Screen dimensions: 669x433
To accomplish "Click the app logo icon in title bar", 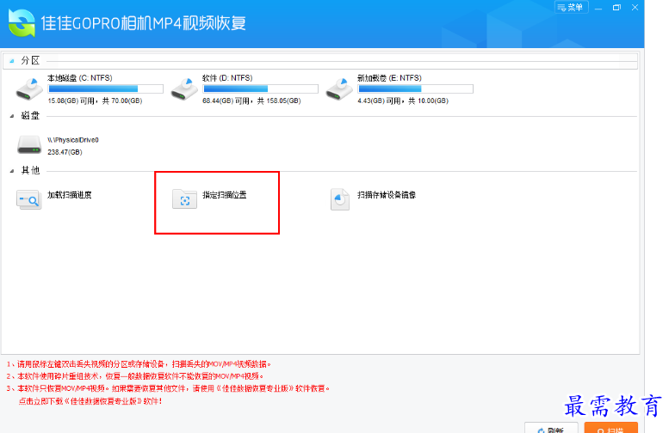I will (x=22, y=23).
